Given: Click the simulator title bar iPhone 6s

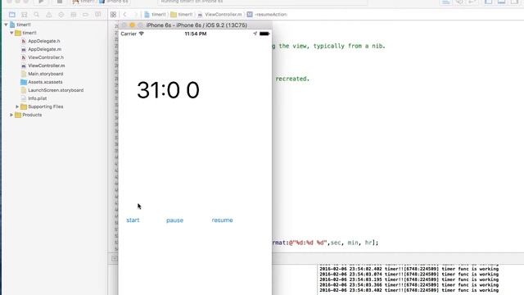Looking at the screenshot, I should (x=196, y=25).
